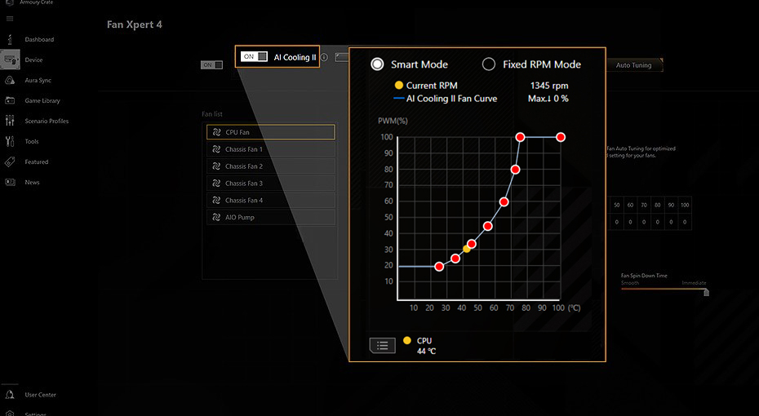The image size is (759, 416).
Task: Open the hamburger menu in the sidebar
Action: pyautogui.click(x=10, y=19)
